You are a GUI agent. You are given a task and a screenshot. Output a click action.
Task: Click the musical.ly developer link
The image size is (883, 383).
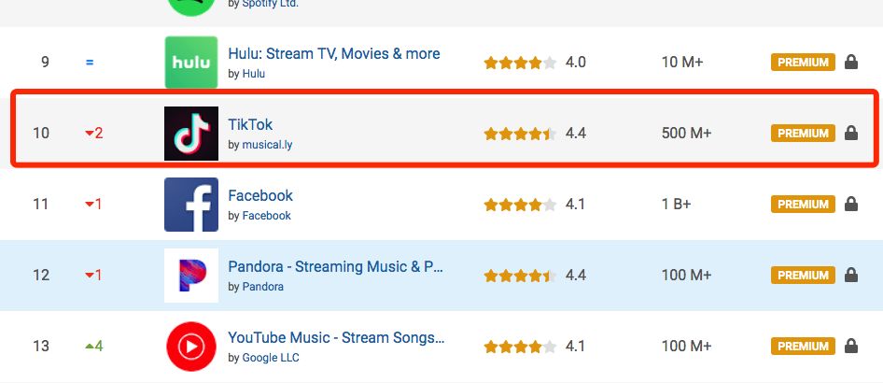point(267,145)
